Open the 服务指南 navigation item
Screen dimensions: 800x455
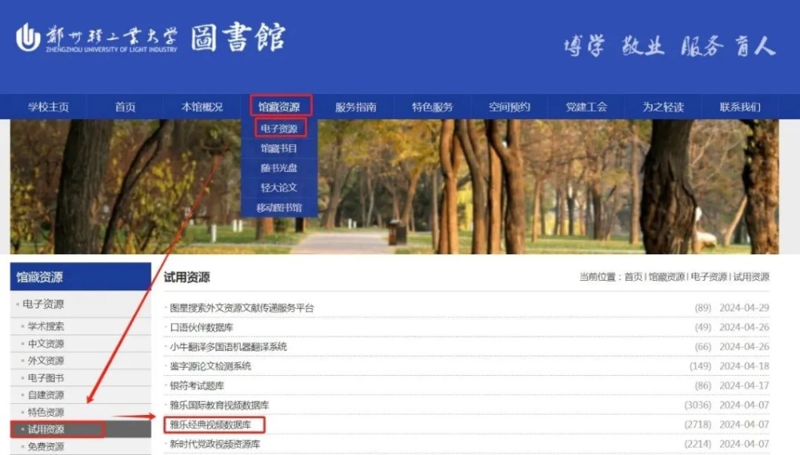pos(355,107)
